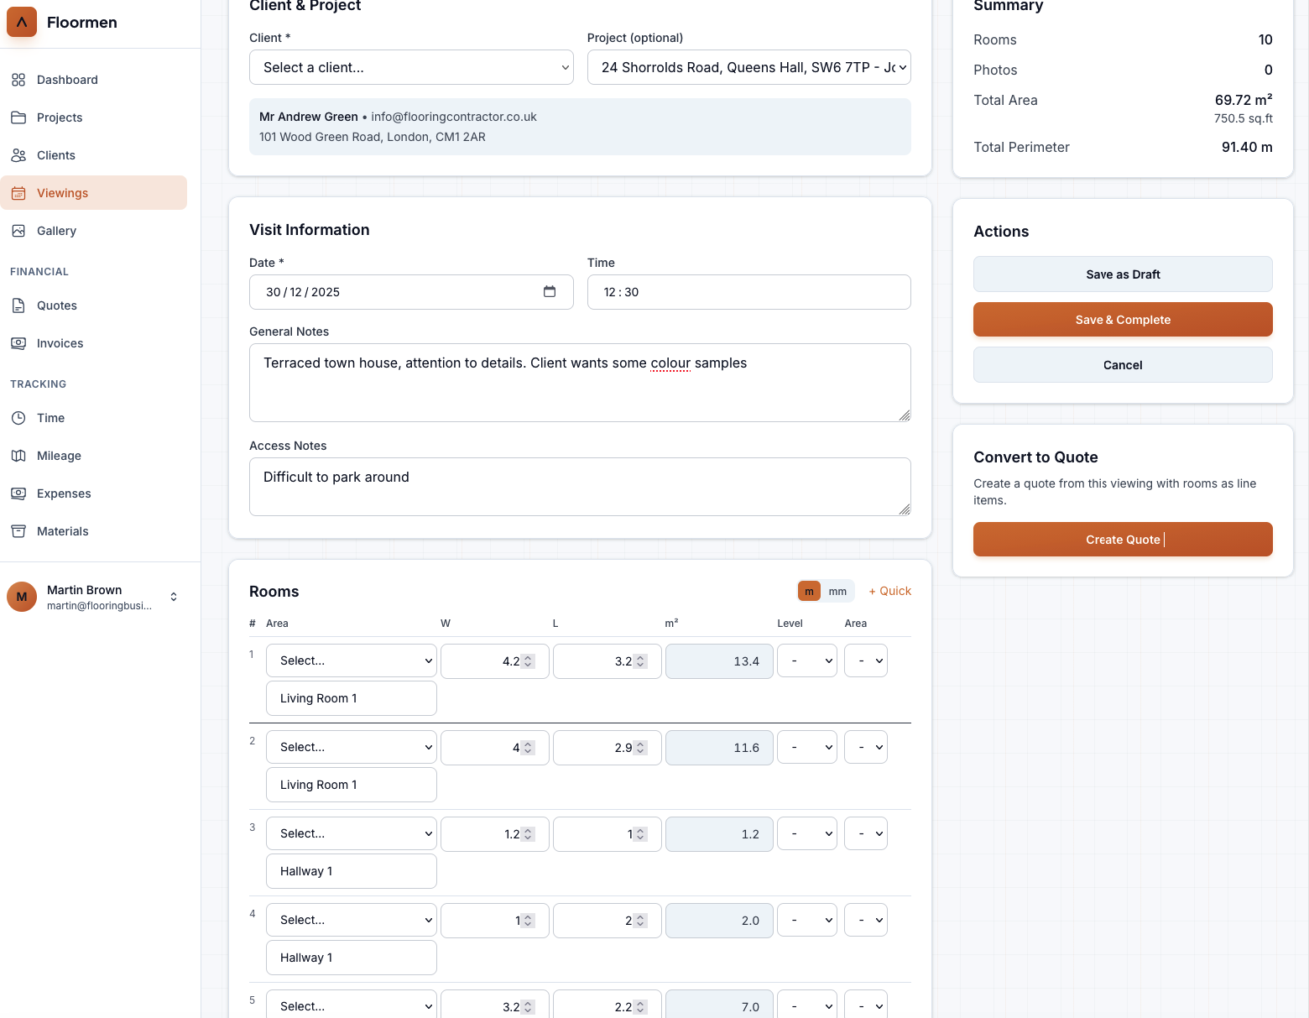Click Create Quote to convert this viewing
This screenshot has height=1018, width=1309.
[1123, 539]
